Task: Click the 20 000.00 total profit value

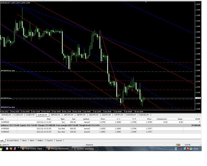Action: (196, 125)
